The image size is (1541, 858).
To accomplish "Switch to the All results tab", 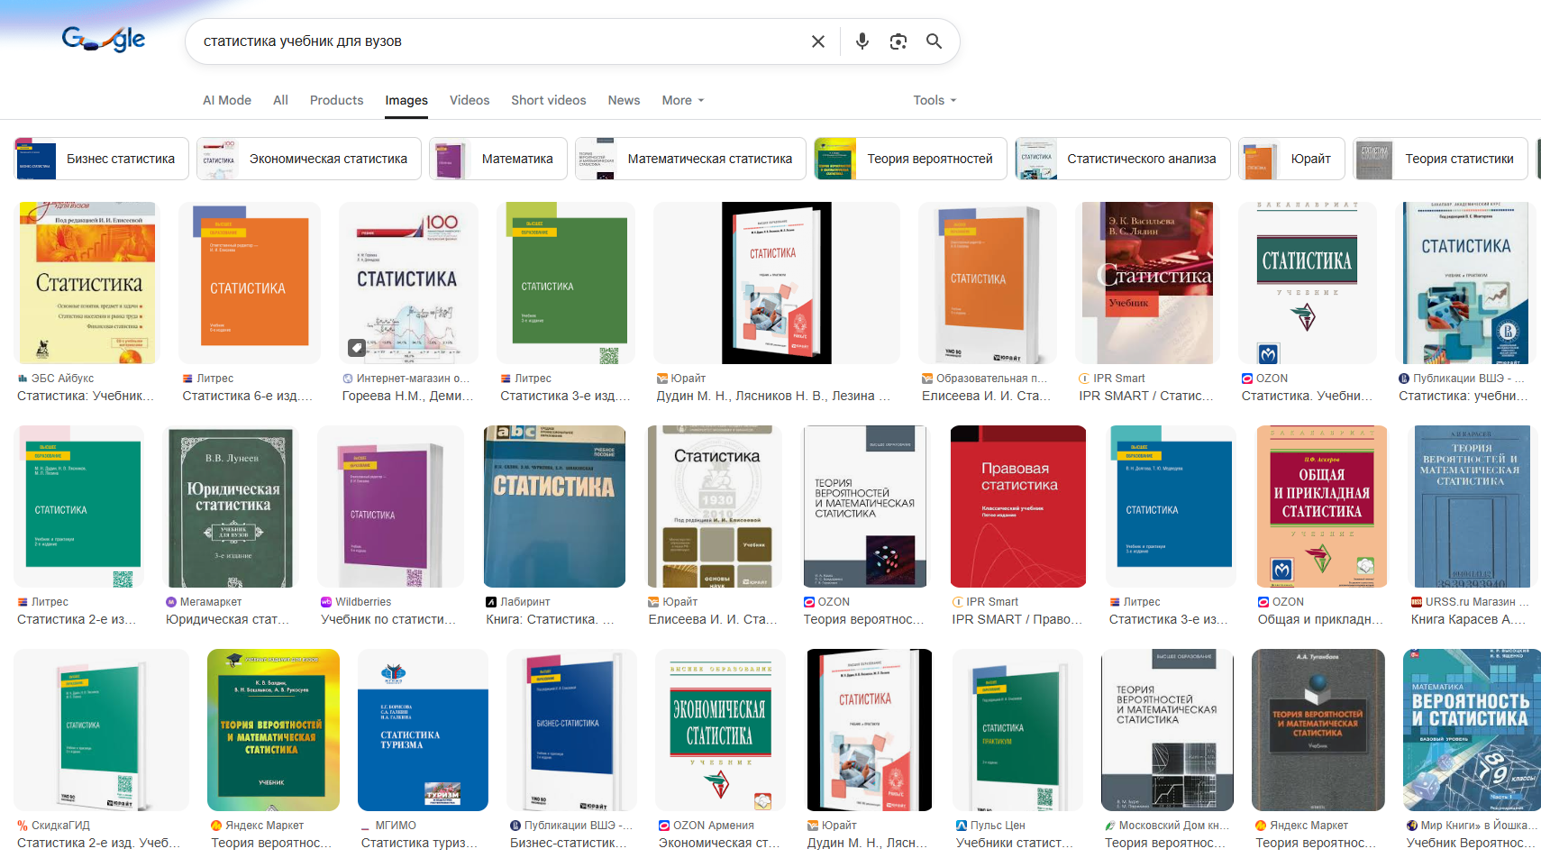I will pyautogui.click(x=281, y=100).
